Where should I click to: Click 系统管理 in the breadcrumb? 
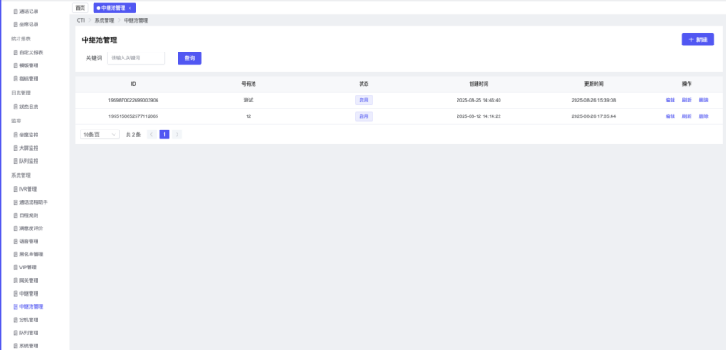(104, 20)
